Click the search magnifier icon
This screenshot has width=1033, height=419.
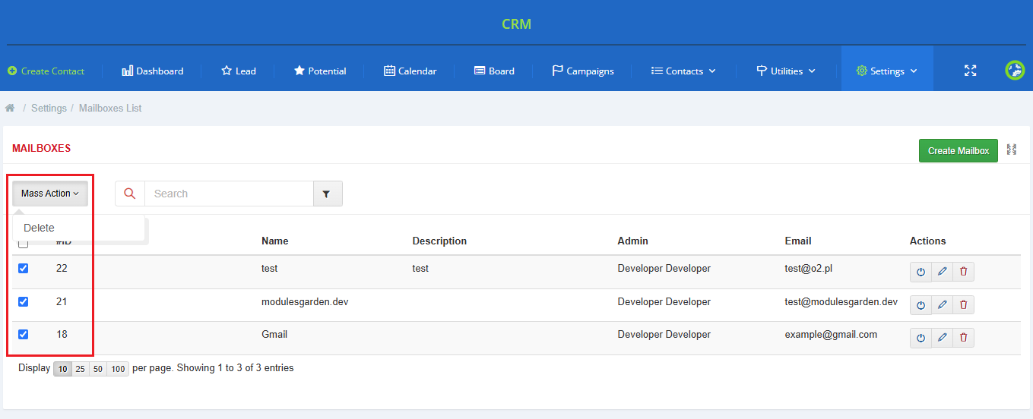pos(130,194)
